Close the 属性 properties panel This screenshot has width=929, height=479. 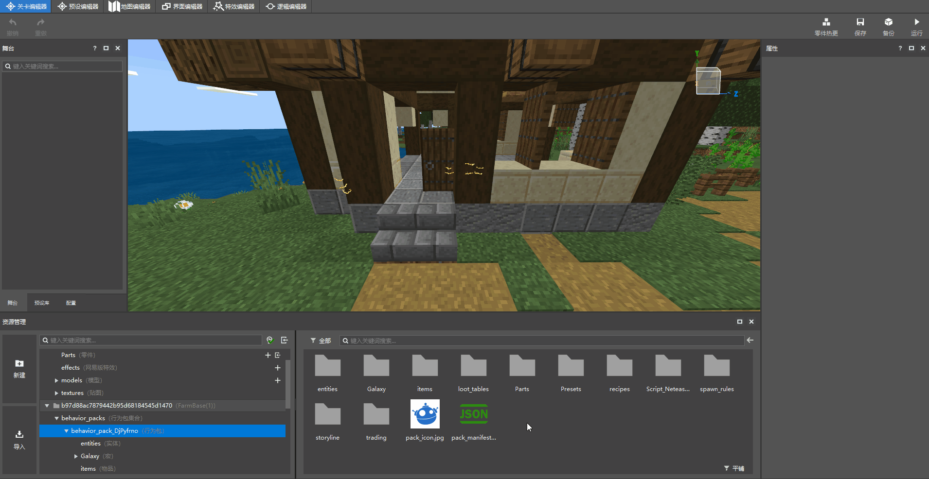coord(923,48)
